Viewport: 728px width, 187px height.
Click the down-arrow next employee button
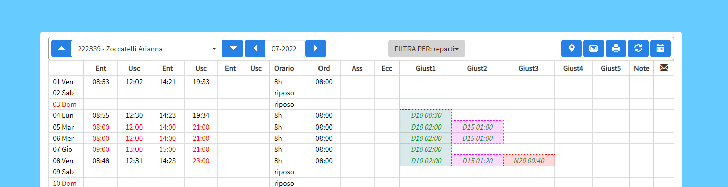tap(233, 49)
